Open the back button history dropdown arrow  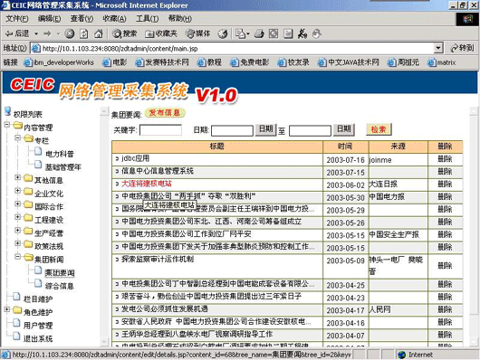(36, 33)
